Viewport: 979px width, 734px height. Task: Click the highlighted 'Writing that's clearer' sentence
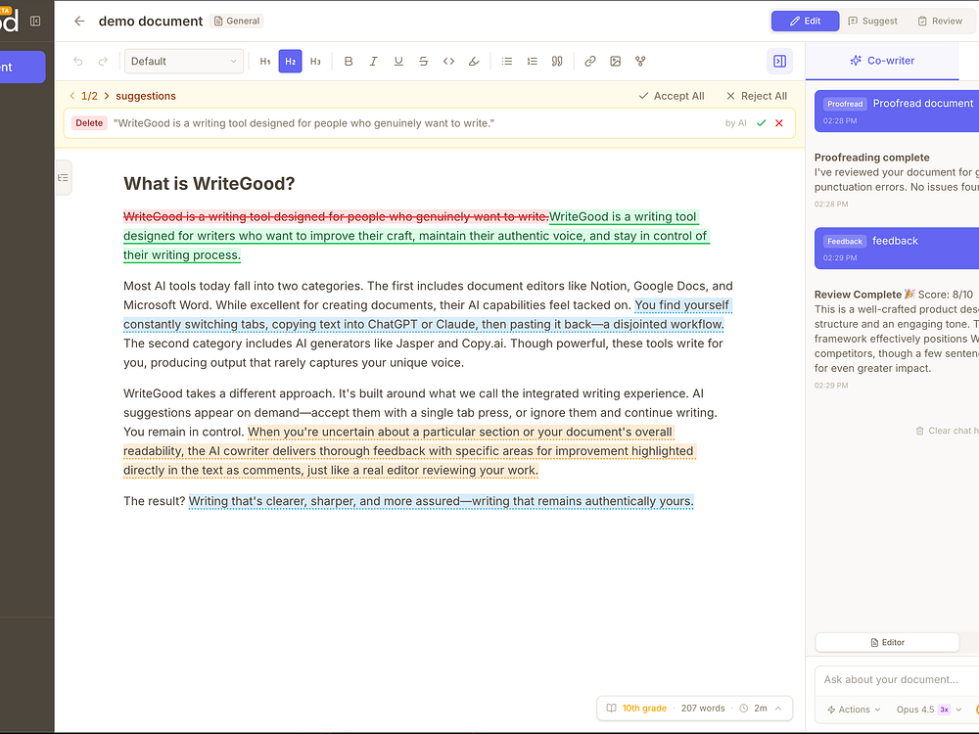click(x=441, y=501)
